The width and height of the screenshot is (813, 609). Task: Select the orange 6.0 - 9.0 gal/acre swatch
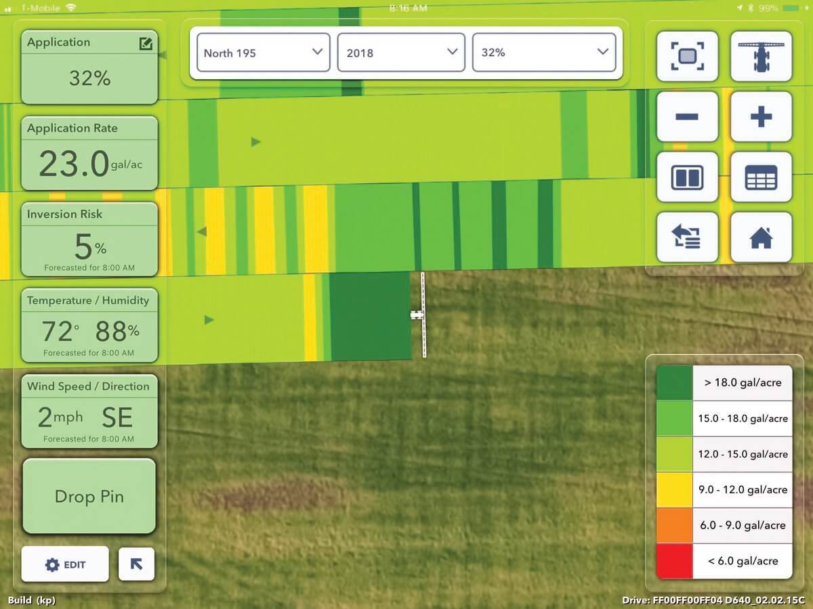coord(674,525)
